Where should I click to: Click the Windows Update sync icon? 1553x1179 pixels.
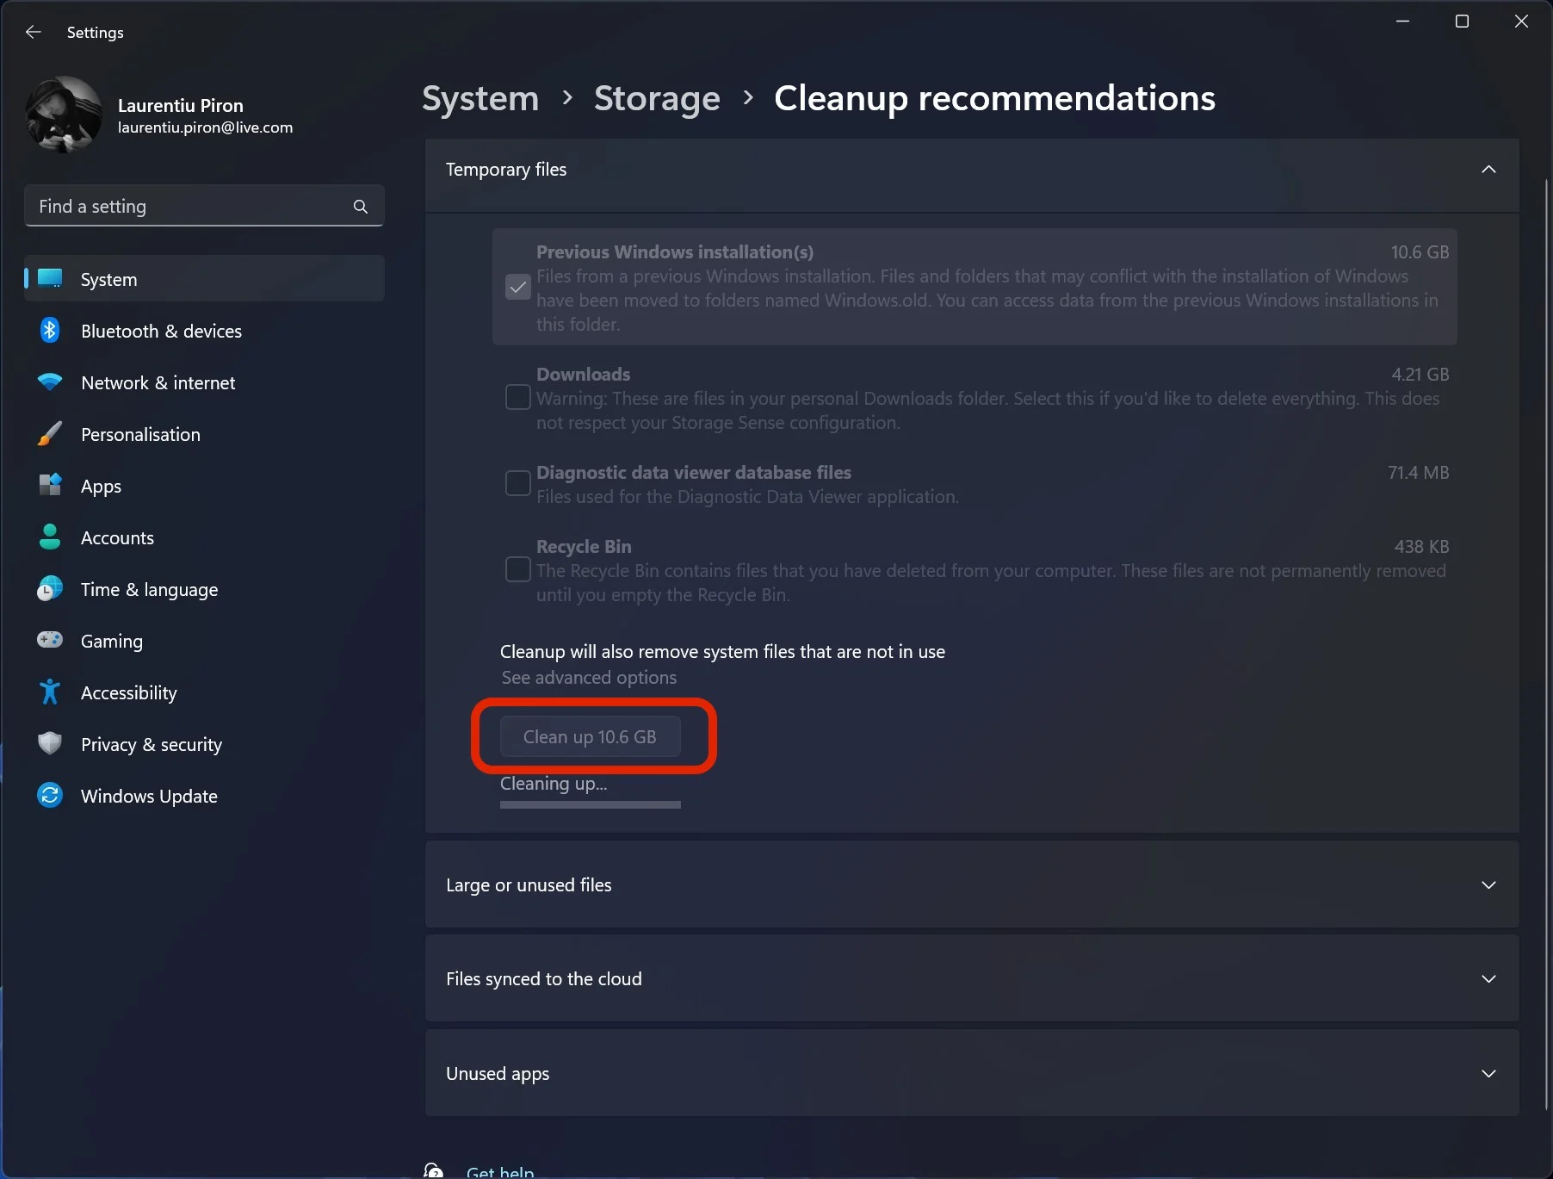50,795
